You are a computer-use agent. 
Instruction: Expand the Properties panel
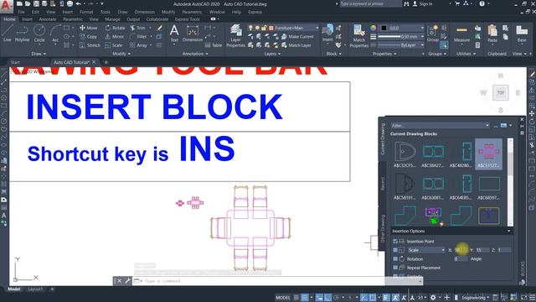pyautogui.click(x=384, y=54)
